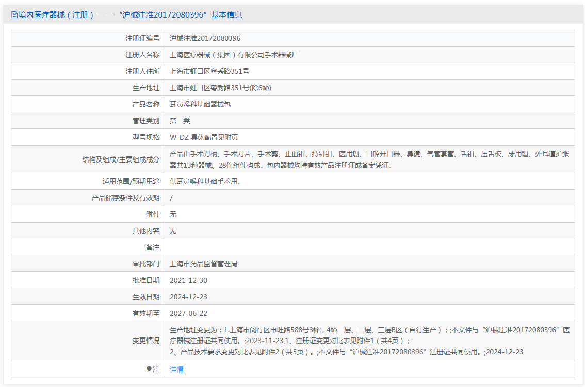
Task: Click the structure and composition description text
Action: (369, 159)
